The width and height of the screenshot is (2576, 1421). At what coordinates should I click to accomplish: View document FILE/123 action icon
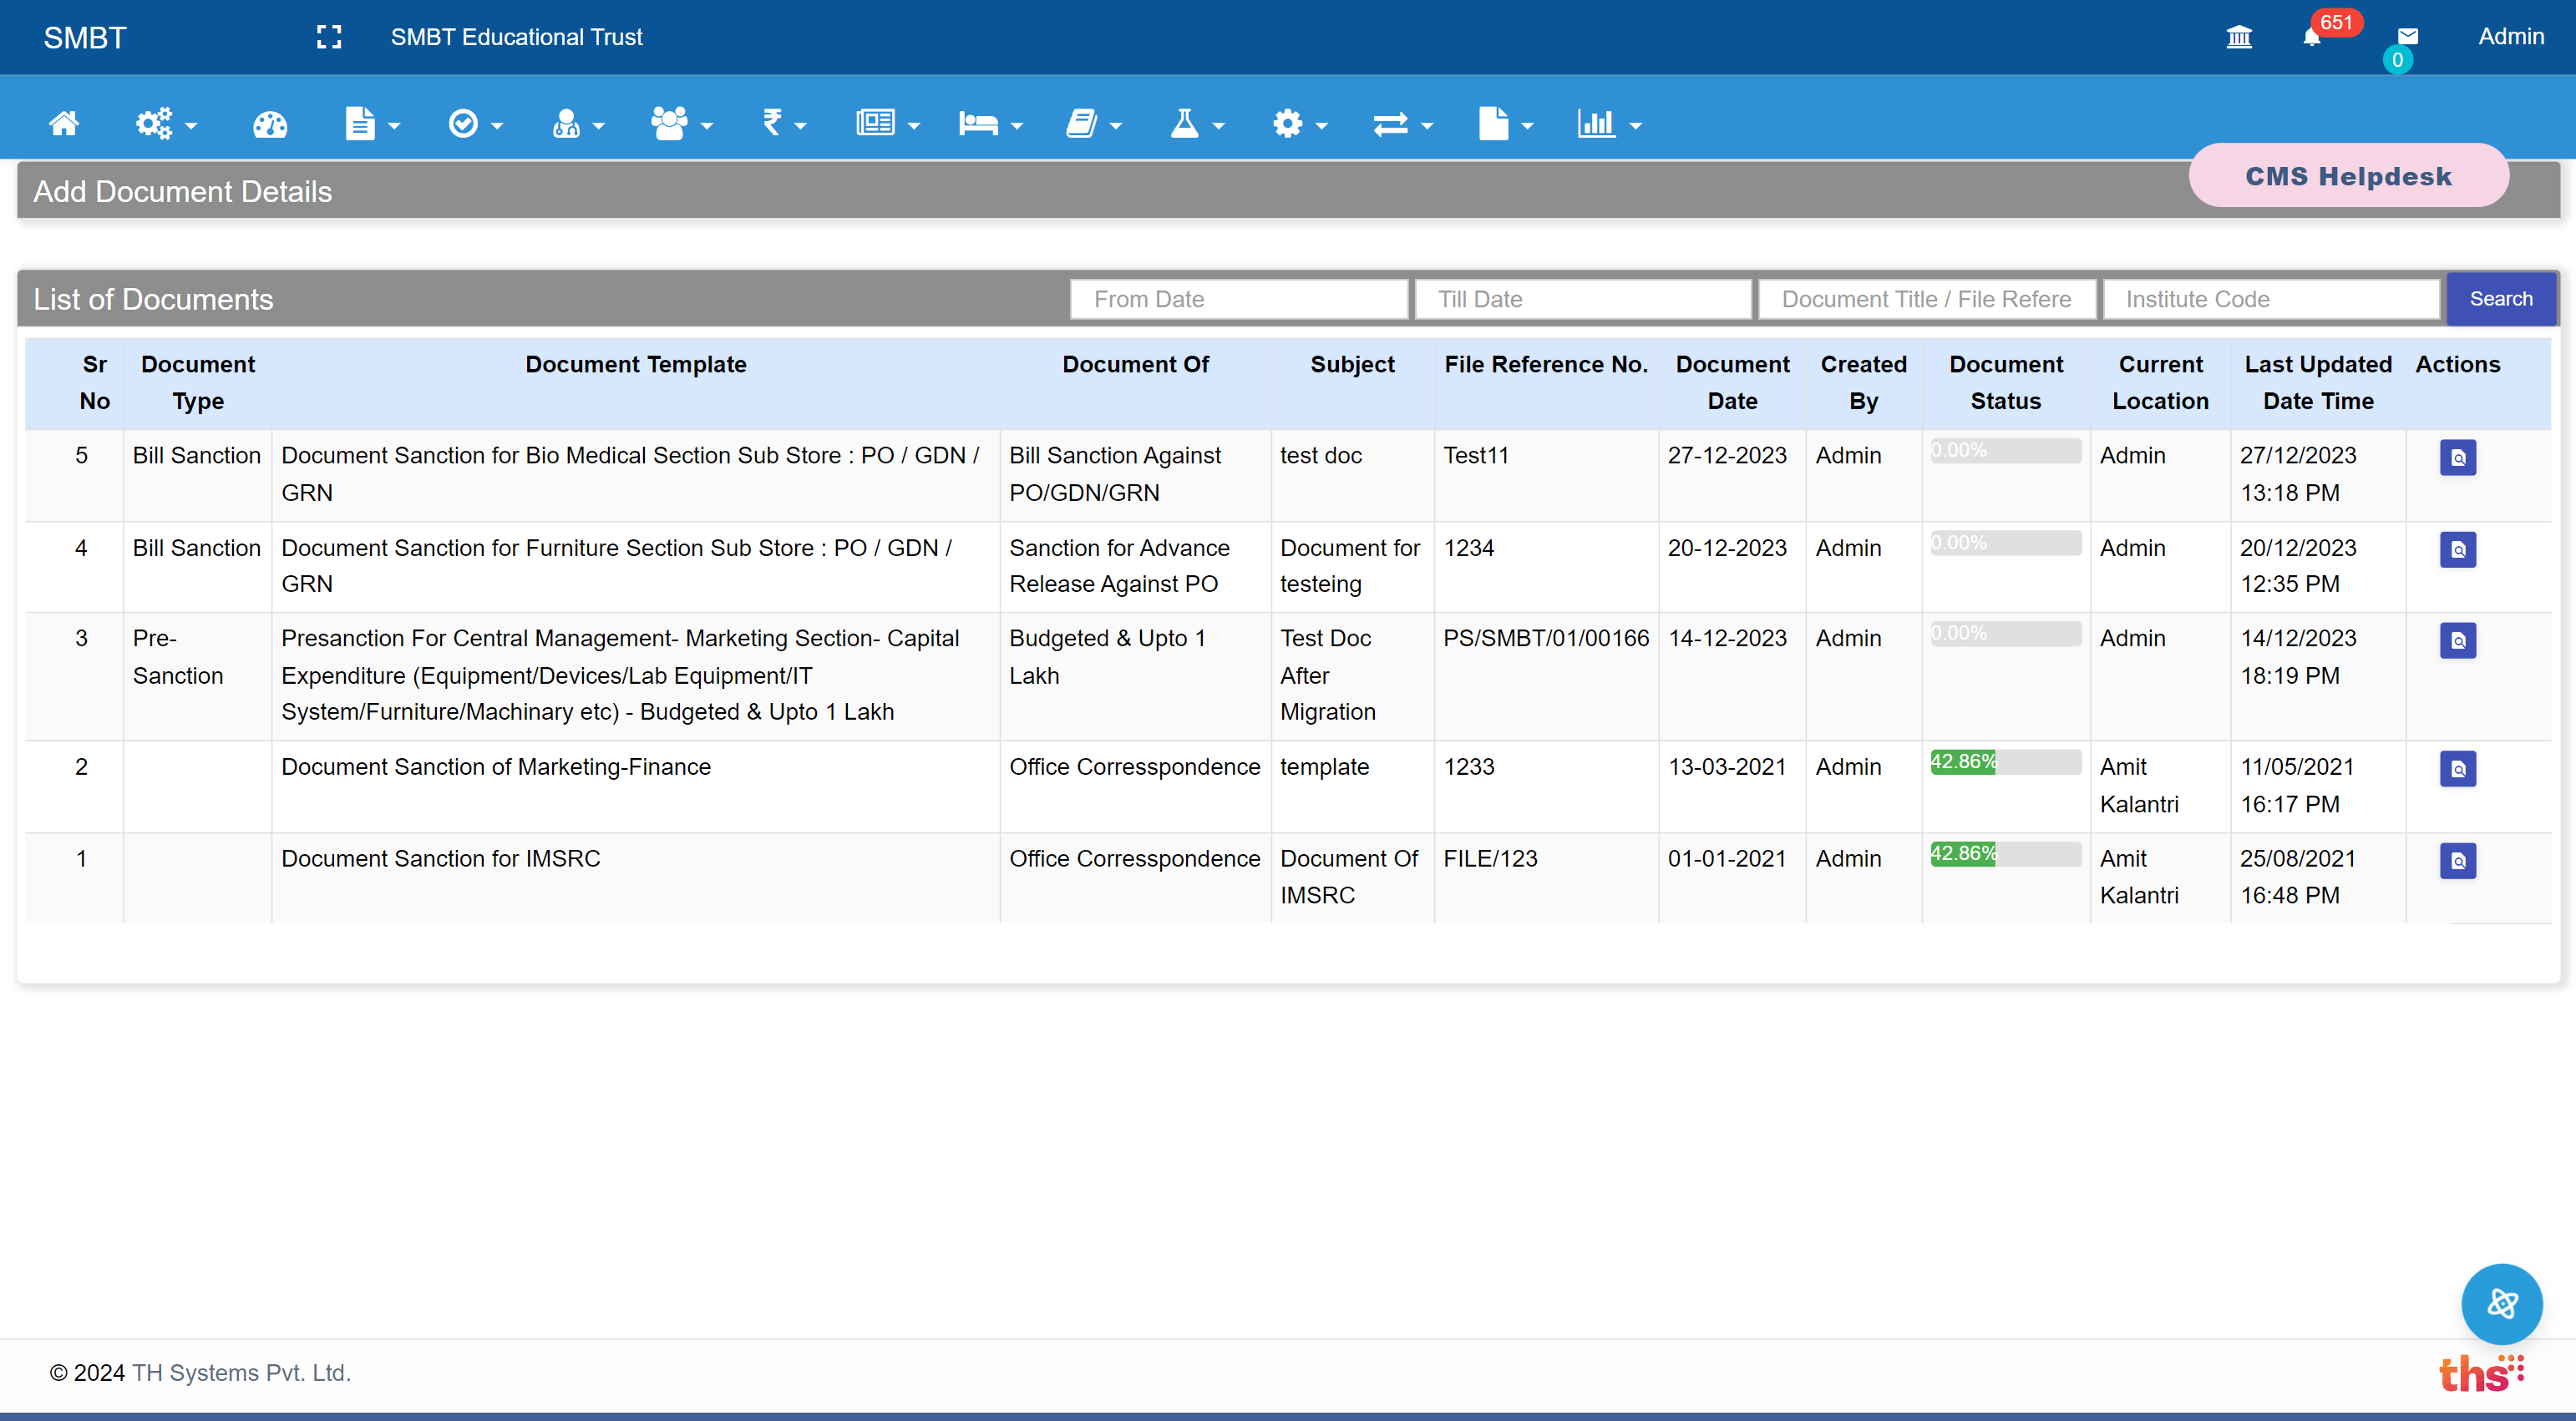pyautogui.click(x=2457, y=862)
